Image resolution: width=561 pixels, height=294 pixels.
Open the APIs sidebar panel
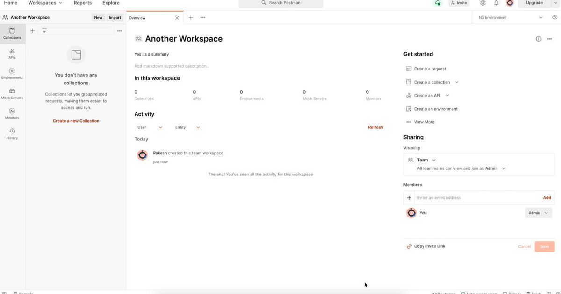pos(12,54)
